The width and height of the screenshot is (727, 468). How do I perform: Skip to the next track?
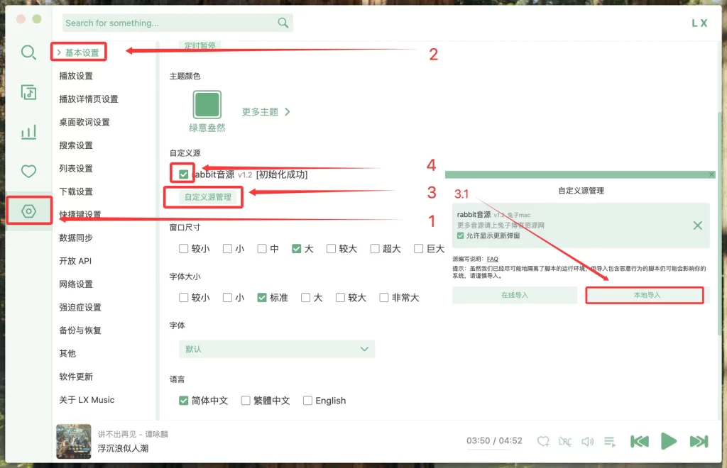point(699,441)
